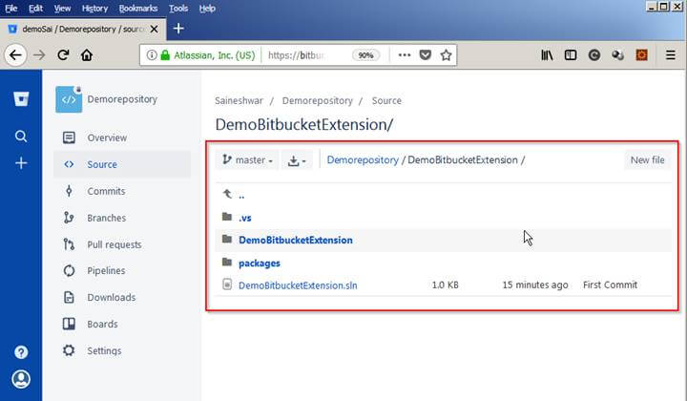
Task: Open the help question mark icon
Action: 21,352
